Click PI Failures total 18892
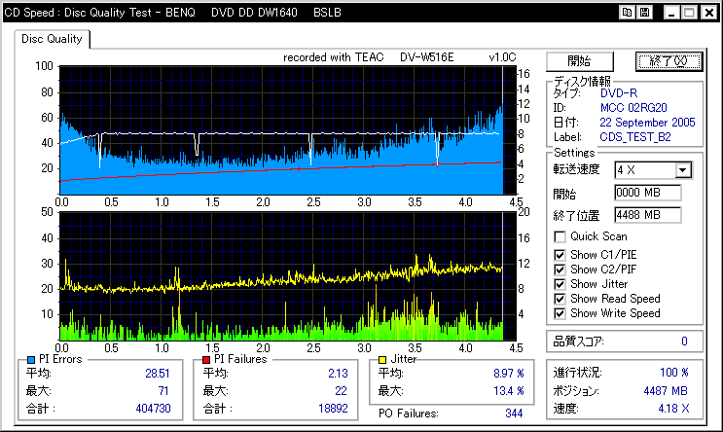Screen dimensions: 723x432 pos(333,409)
